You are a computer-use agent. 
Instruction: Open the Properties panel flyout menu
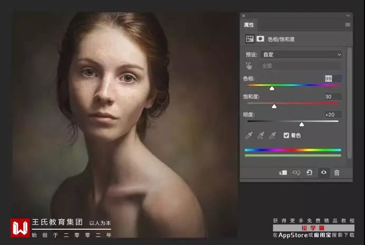[348, 25]
